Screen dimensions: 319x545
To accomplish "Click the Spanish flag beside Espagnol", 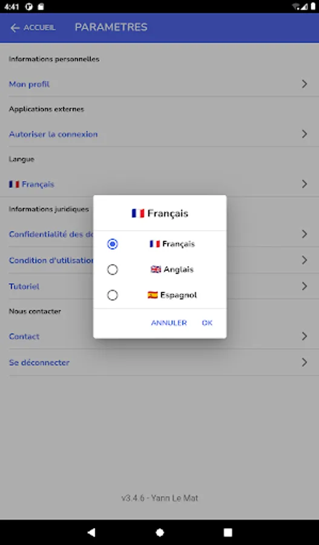I will [x=153, y=295].
